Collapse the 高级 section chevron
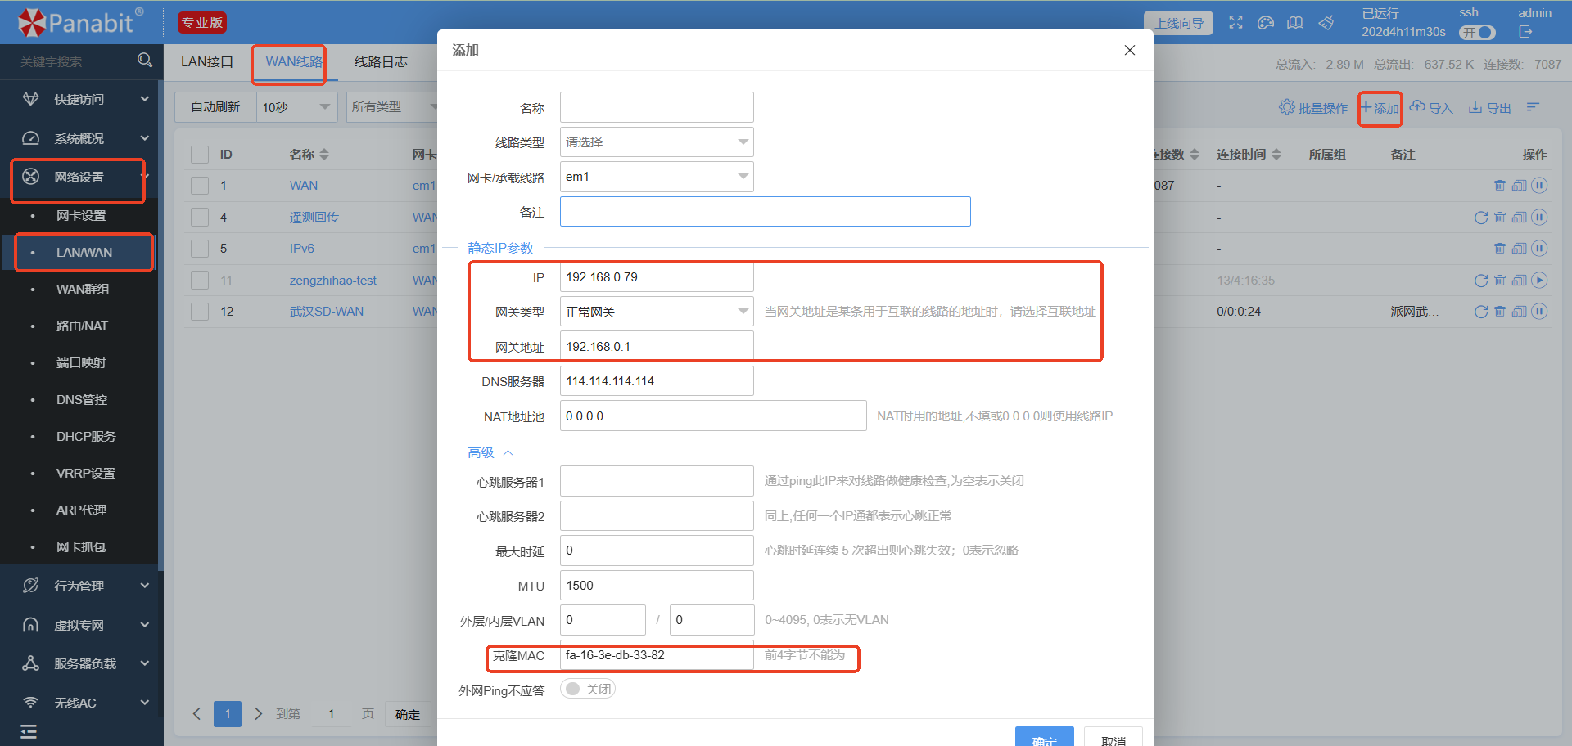Image resolution: width=1572 pixels, height=746 pixels. pos(508,452)
